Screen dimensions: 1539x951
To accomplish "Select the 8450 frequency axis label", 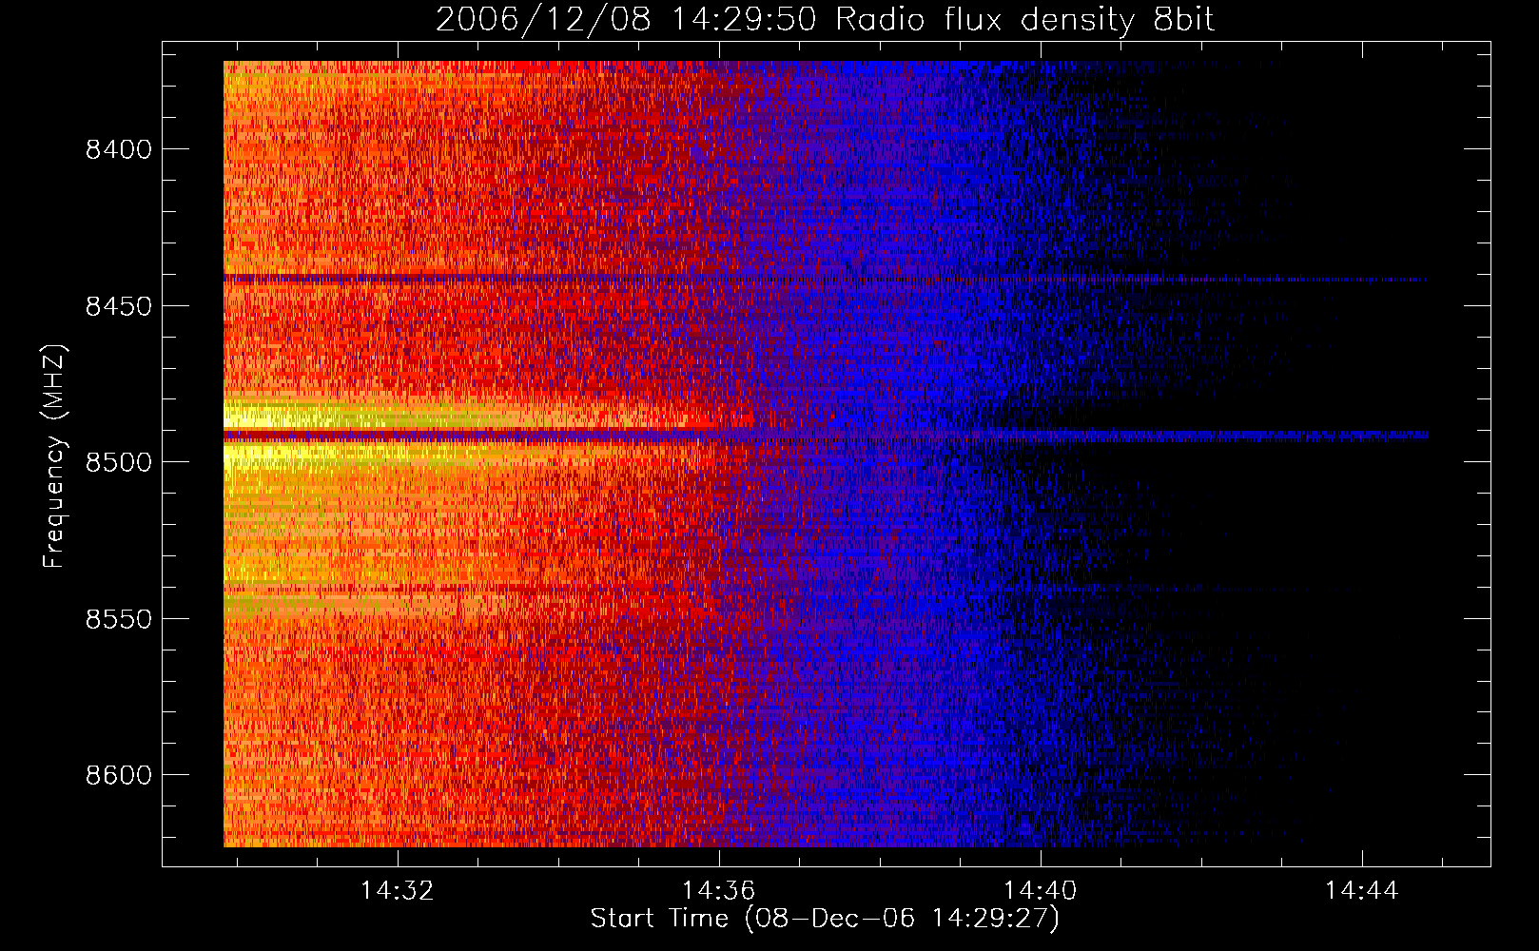I will click(x=119, y=306).
